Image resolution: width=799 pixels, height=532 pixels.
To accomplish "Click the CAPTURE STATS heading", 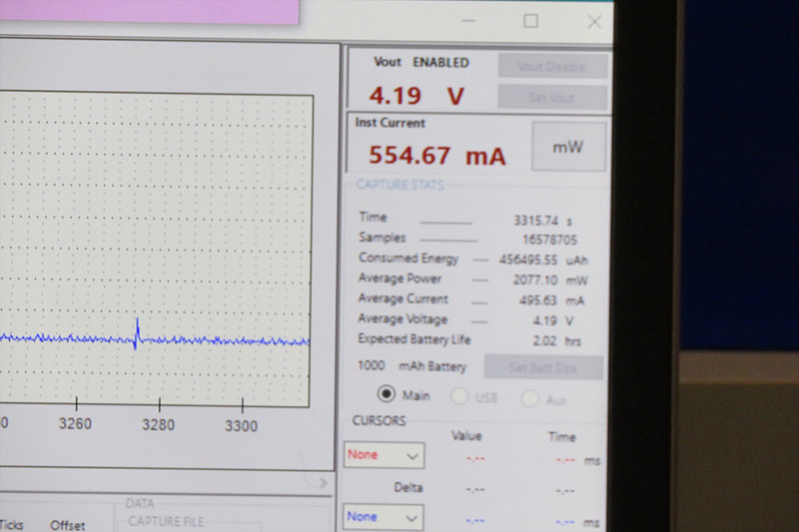I will (x=399, y=185).
